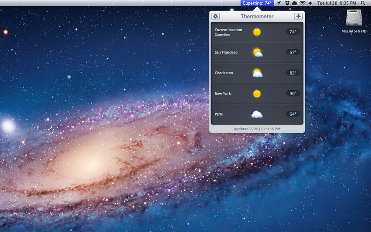This screenshot has height=232, width=371.
Task: Click the Cupertino 74° menu bar item
Action: 257,3
